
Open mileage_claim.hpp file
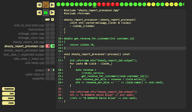click(31, 38)
